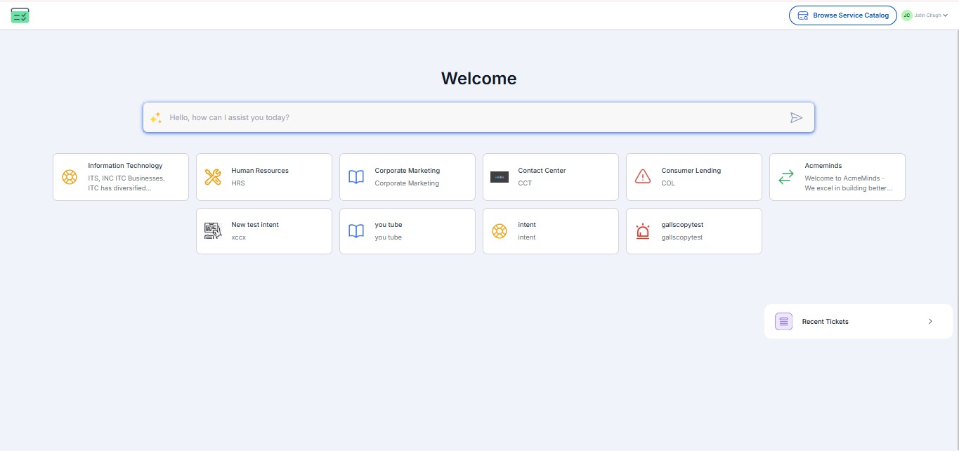Click the 'COL' subtitle text
959x451 pixels.
click(668, 183)
